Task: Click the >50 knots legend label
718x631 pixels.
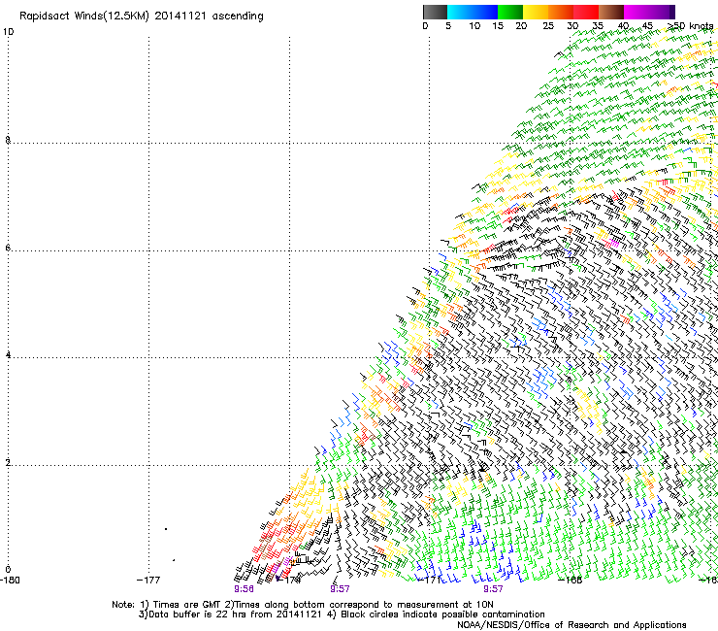Action: pos(690,26)
